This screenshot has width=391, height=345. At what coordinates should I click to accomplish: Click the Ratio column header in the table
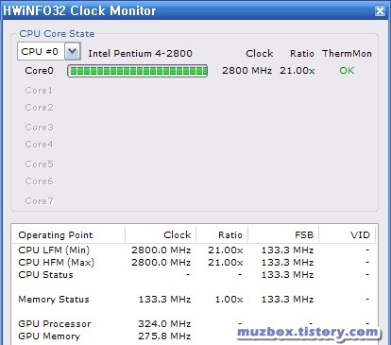(222, 235)
